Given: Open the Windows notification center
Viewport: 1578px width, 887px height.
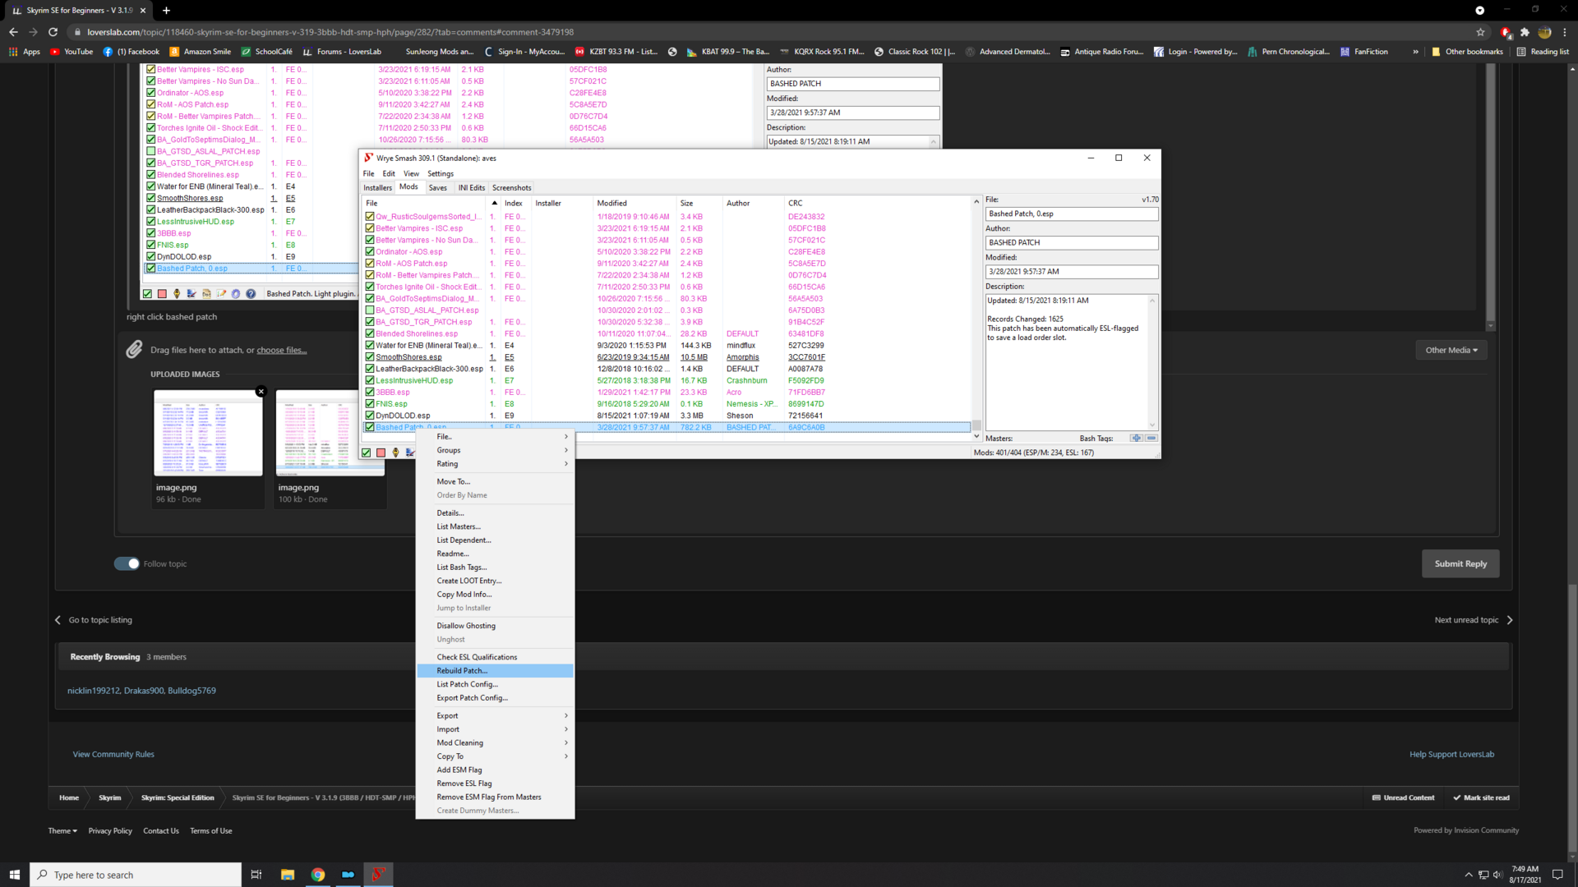Looking at the screenshot, I should 1557,875.
